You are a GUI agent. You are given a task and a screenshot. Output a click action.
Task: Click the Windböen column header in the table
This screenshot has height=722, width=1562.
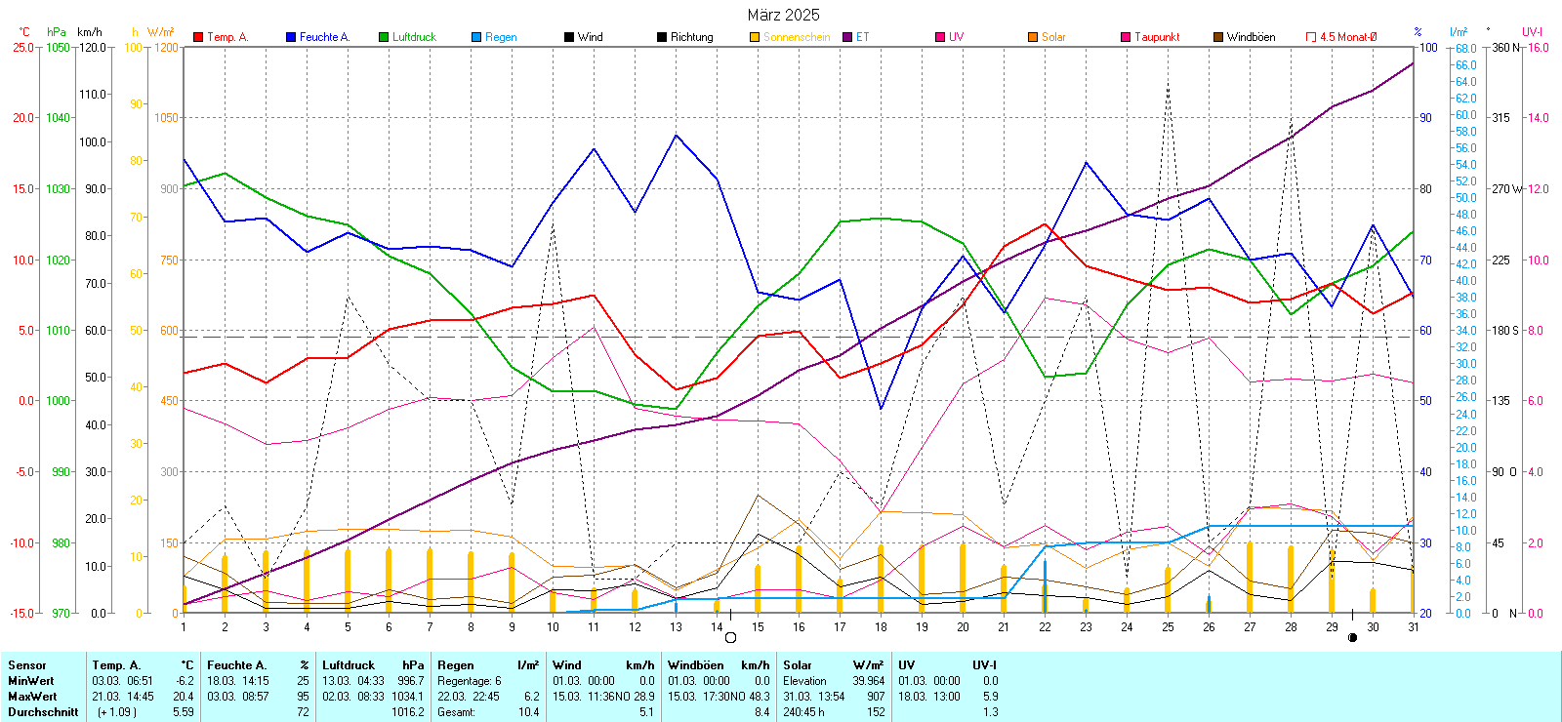[x=695, y=665]
